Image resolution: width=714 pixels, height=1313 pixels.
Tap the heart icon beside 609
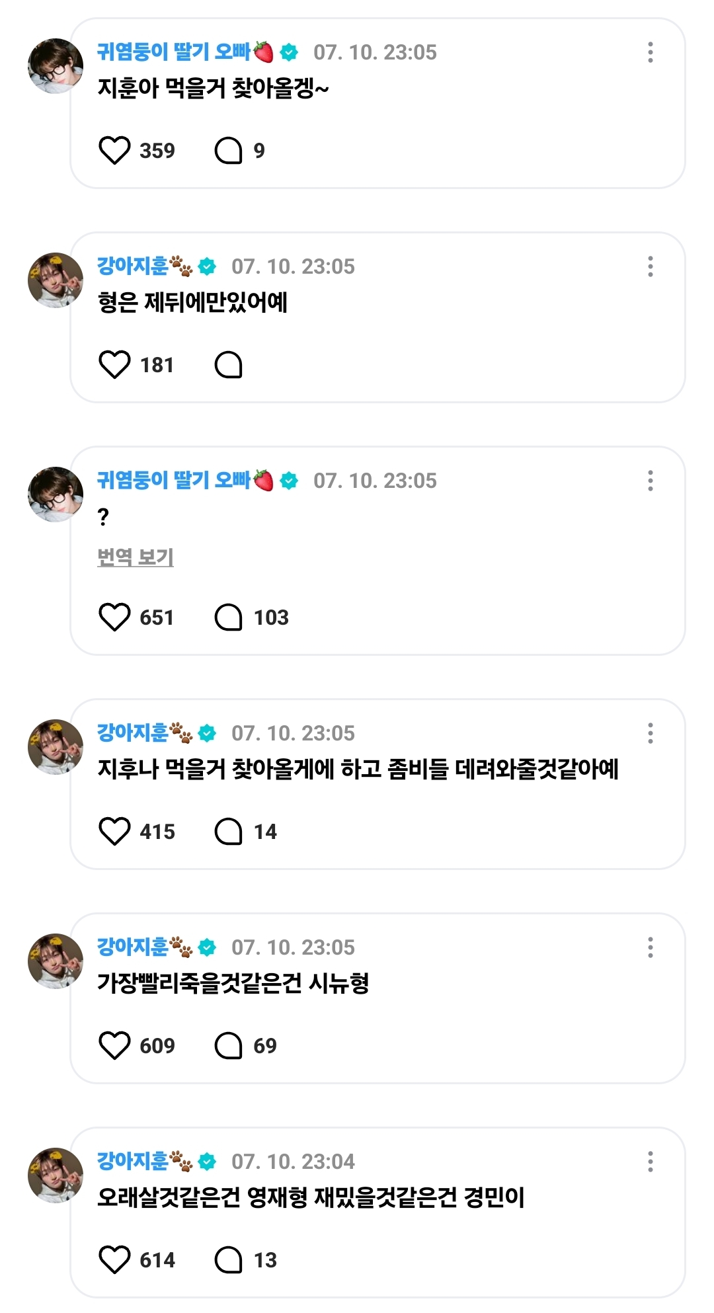114,1046
